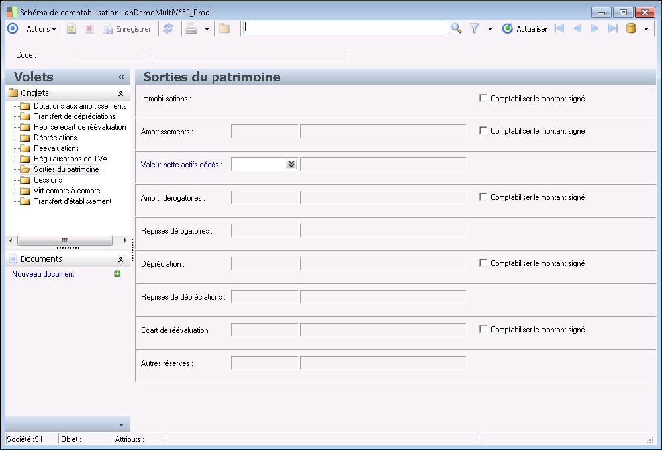
Task: Click the Autres réserves code field
Action: (x=265, y=363)
